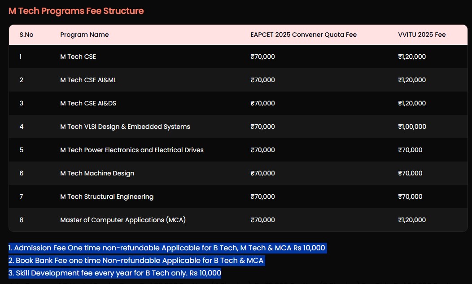Click serial number 4 in the table
Screen dimensions: 472x284
click(22, 127)
